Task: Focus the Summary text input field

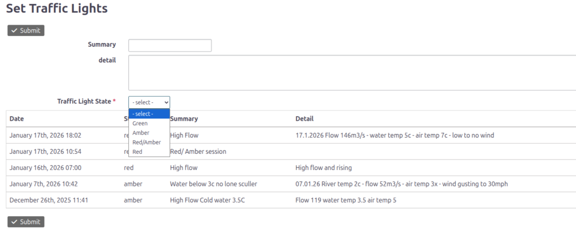Action: 169,45
